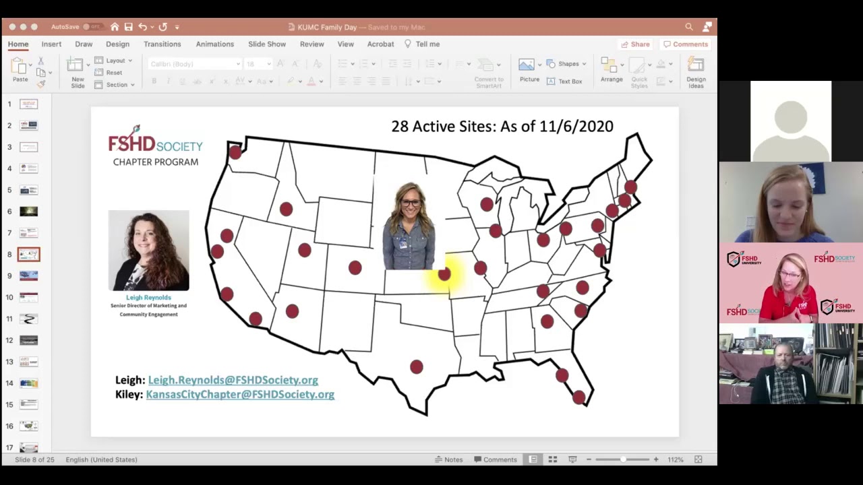The image size is (863, 485).
Task: Click the Save icon in title bar
Action: (x=128, y=27)
